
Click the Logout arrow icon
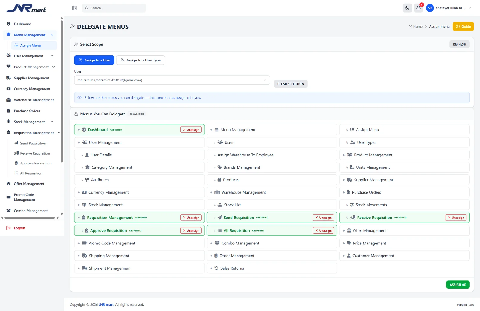[x=8, y=228]
